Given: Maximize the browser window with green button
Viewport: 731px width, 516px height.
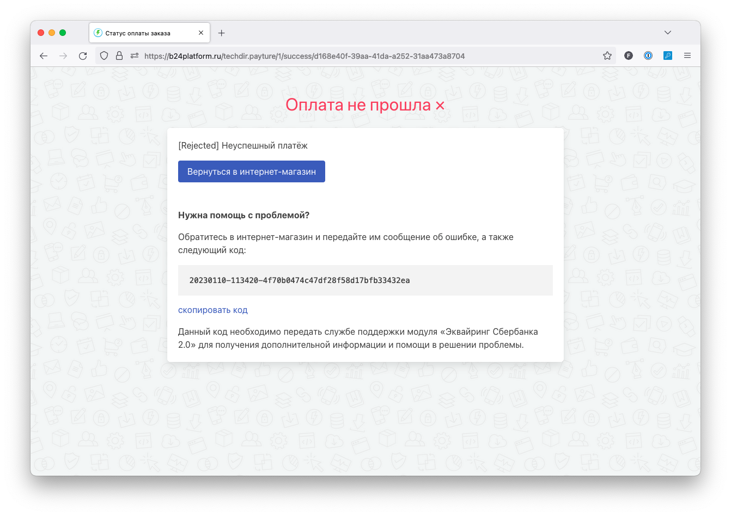Looking at the screenshot, I should click(x=63, y=33).
